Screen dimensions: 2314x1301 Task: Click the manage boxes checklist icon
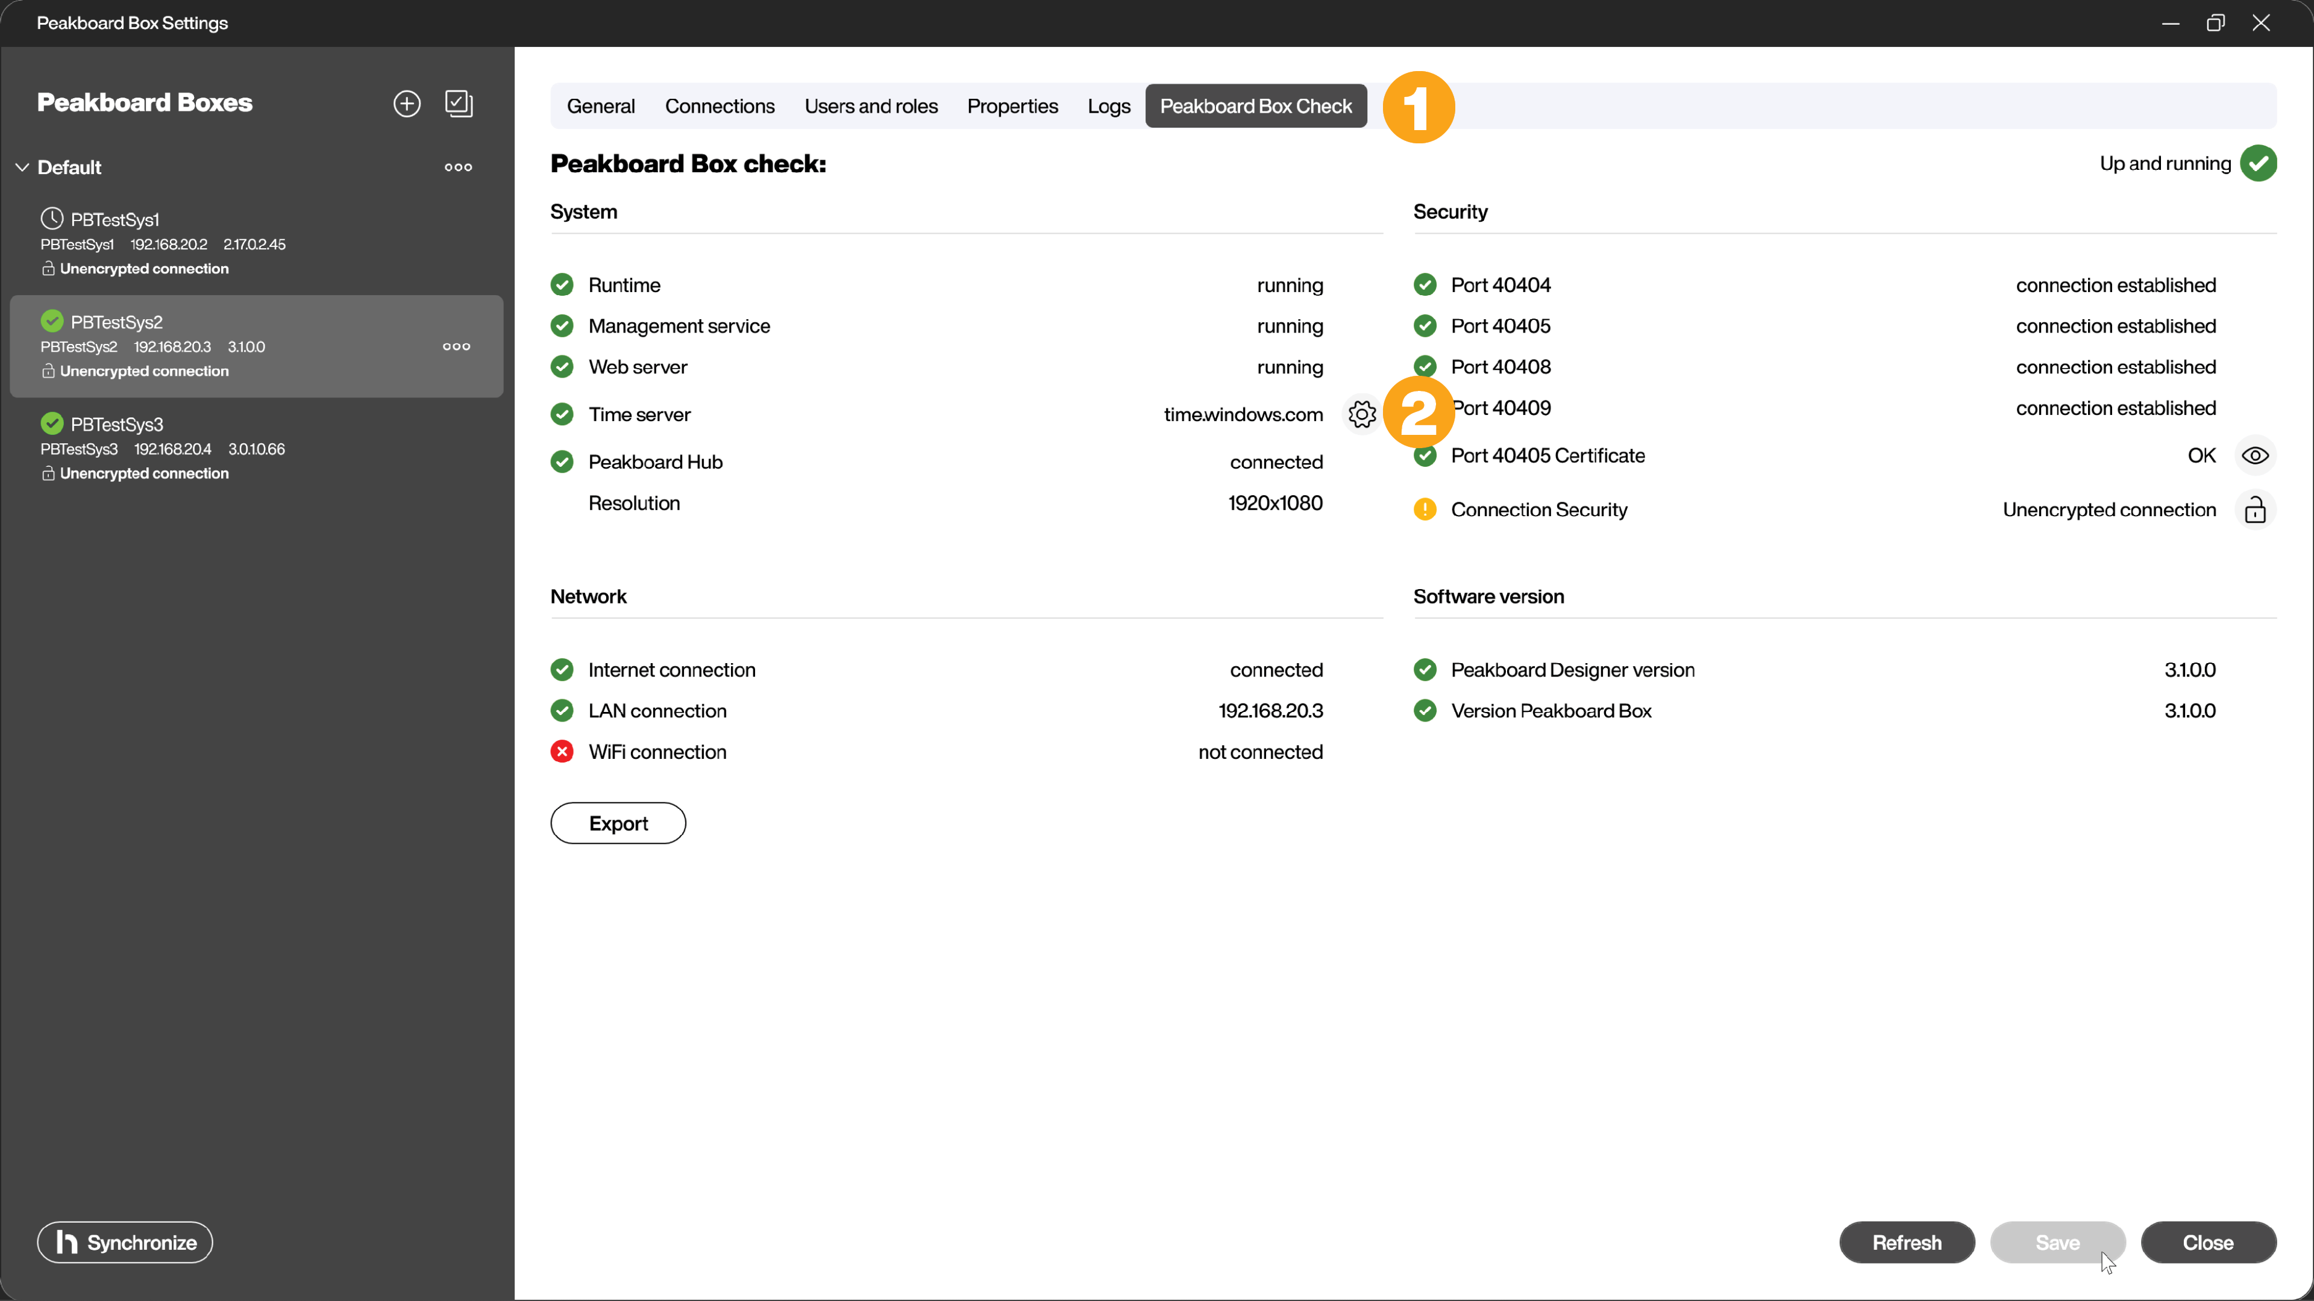(459, 102)
